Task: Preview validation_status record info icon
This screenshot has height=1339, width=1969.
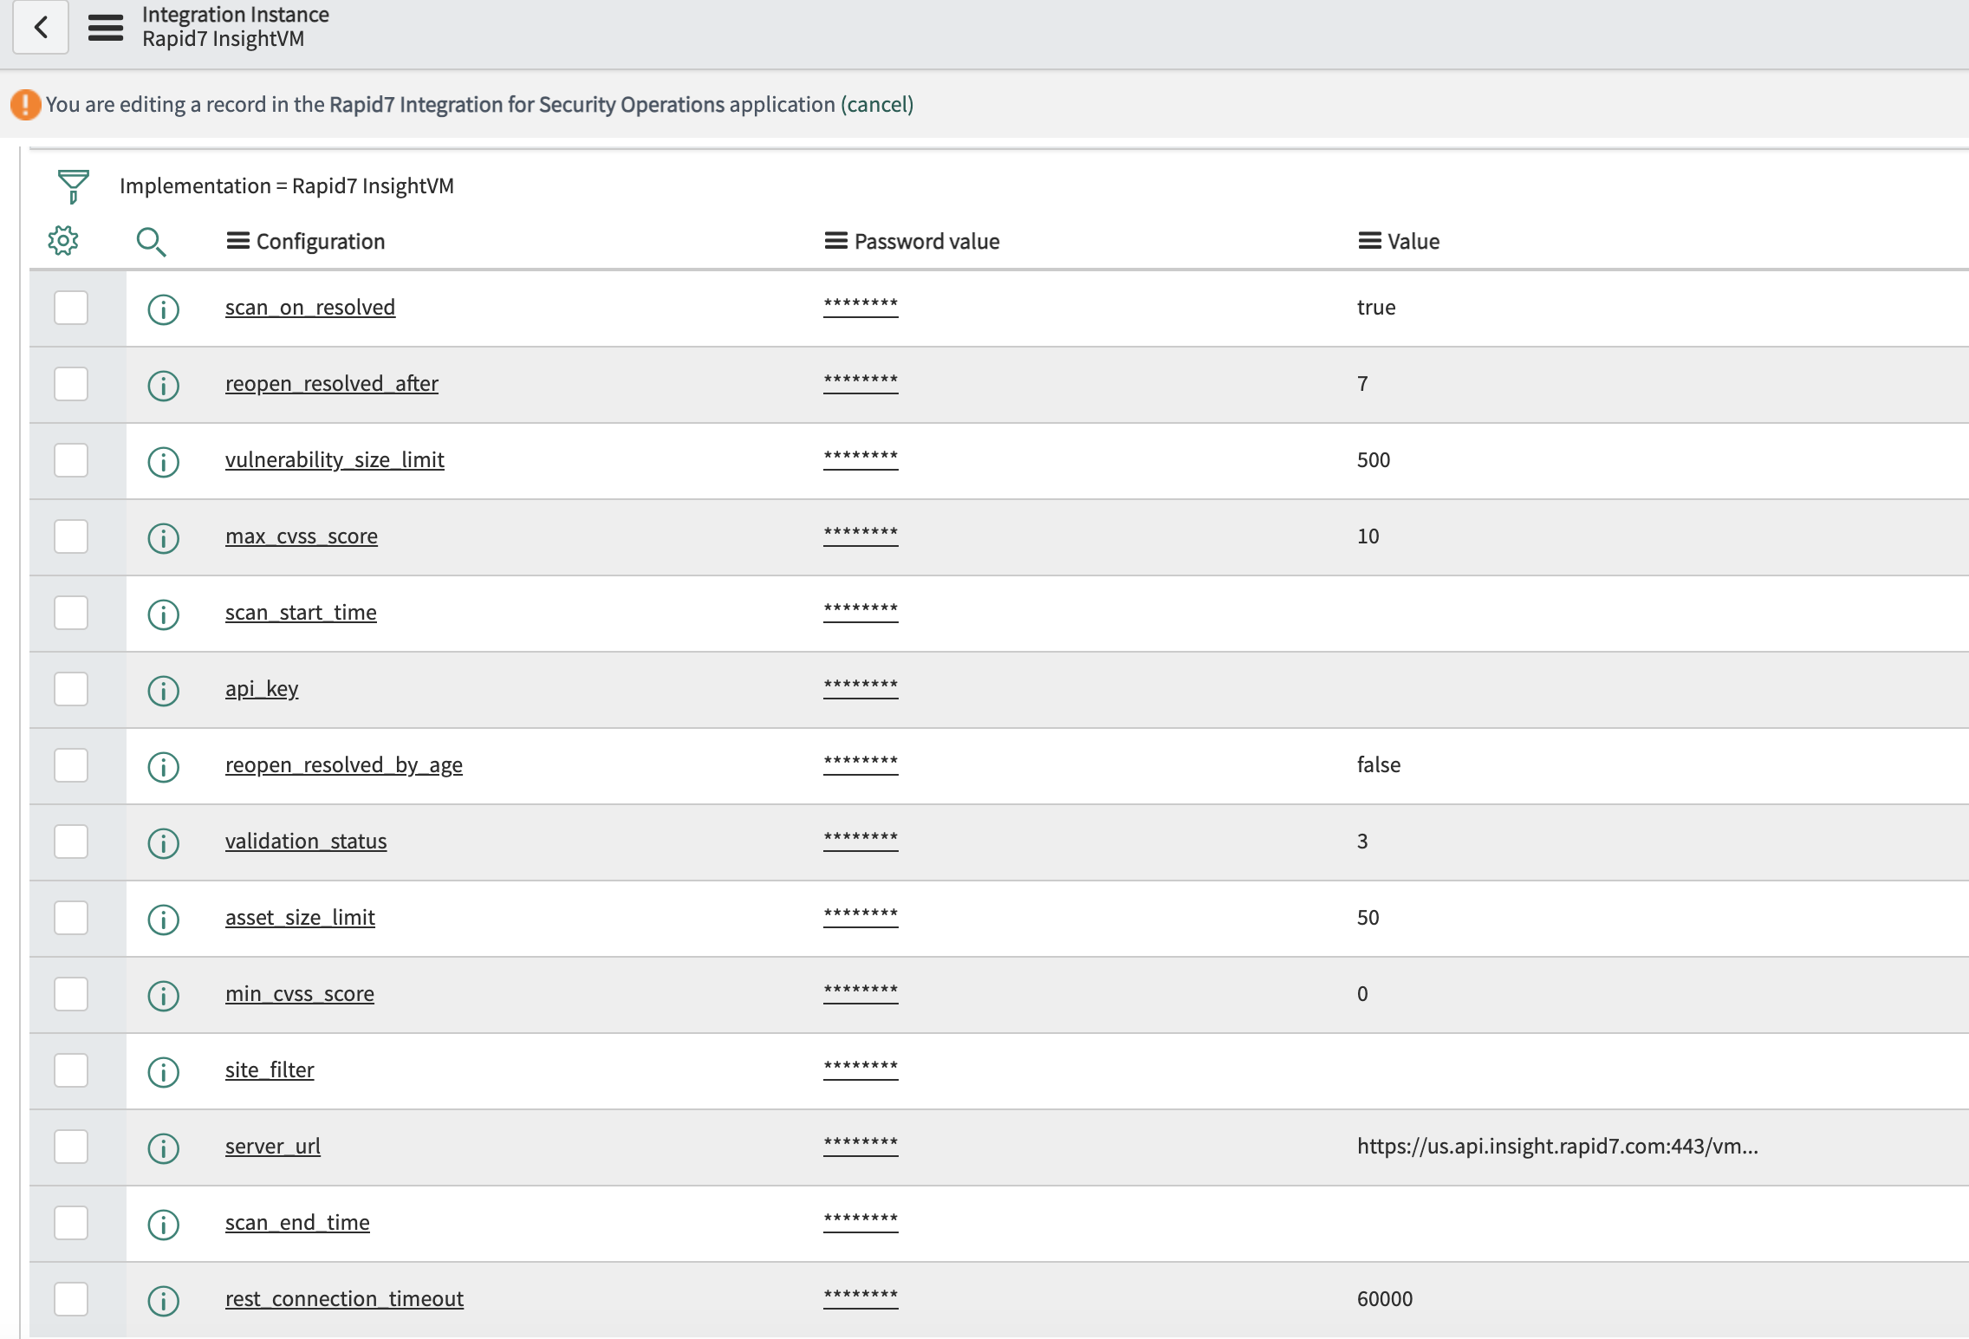Action: tap(164, 842)
